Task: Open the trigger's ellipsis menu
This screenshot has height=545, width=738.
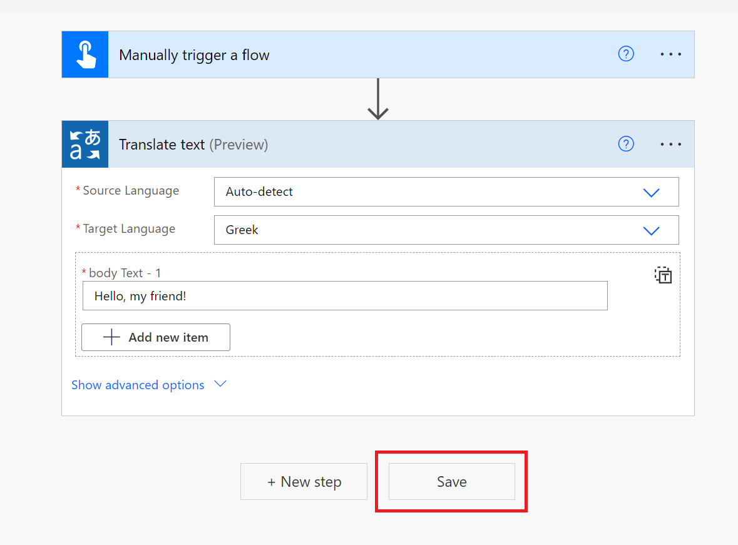Action: (x=670, y=54)
